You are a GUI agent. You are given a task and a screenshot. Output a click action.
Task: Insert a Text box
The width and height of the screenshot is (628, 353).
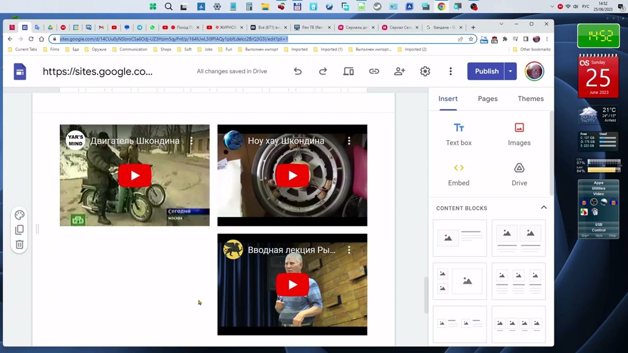(x=459, y=134)
